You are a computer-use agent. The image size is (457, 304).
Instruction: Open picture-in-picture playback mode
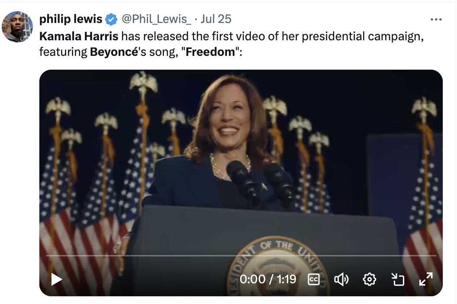398,279
